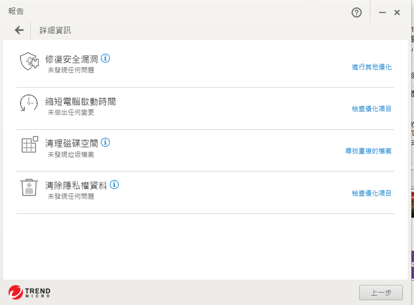Click the clock icon for 縮短電腦啟動時間
Viewport: 414px width, 305px height.
(29, 103)
